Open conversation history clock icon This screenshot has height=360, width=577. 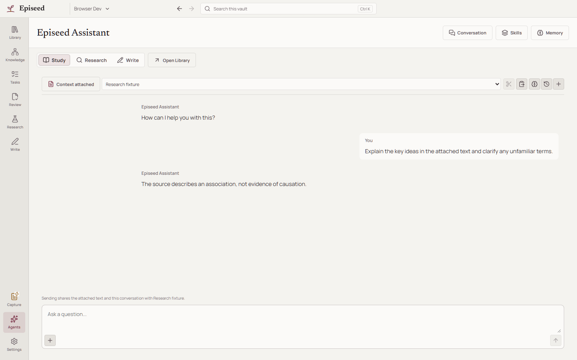click(547, 84)
